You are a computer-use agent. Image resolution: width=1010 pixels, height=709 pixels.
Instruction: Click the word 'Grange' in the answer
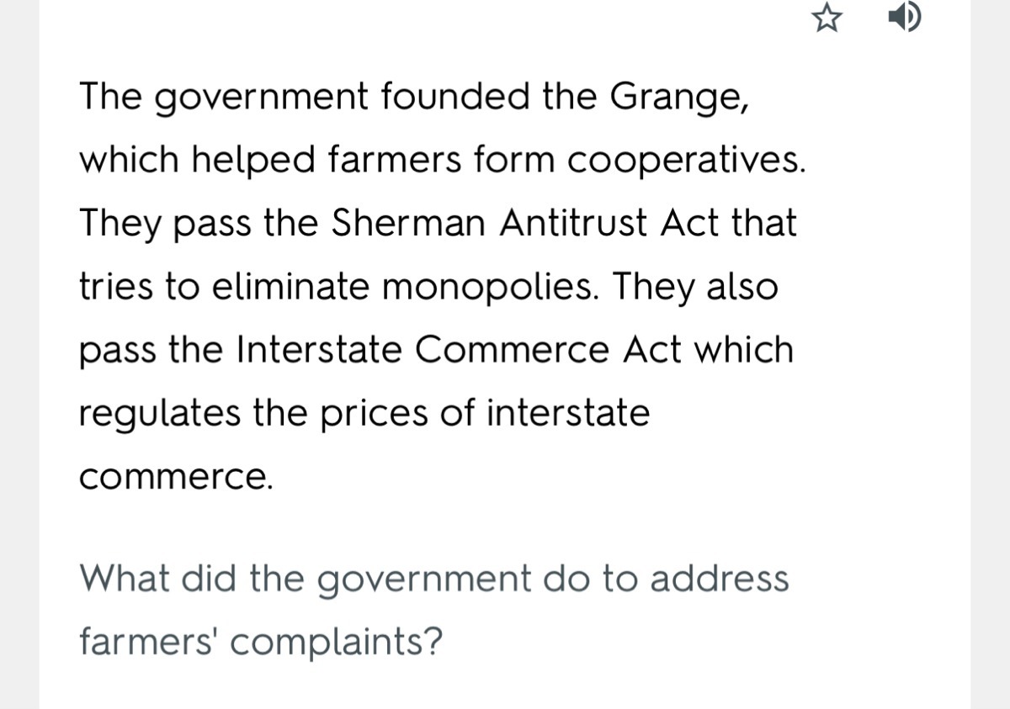tap(677, 99)
